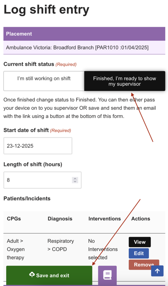Select "Finished, I'm ready to show my supervisor"
This screenshot has height=286, width=168.
coord(125,81)
